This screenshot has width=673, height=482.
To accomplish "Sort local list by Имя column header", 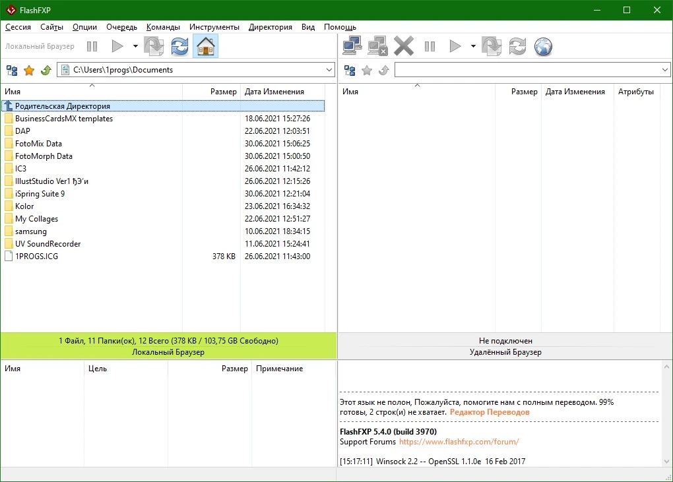I will coord(92,92).
